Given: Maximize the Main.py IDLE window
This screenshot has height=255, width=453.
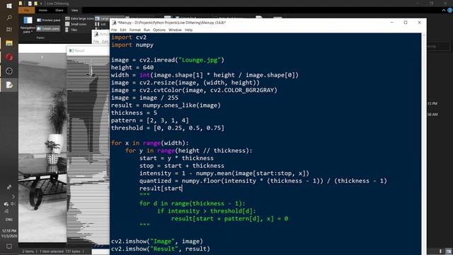Looking at the screenshot, I should click(406, 22).
